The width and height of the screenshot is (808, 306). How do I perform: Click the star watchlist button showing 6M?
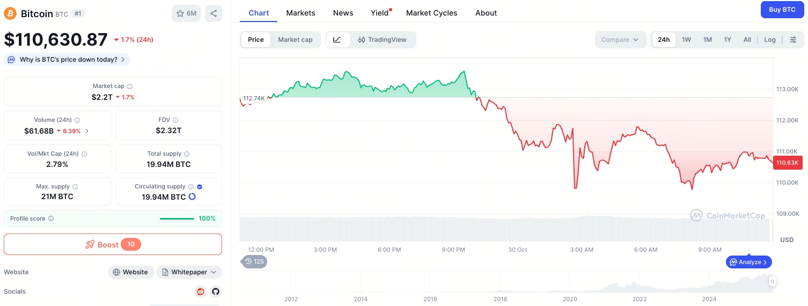click(186, 13)
